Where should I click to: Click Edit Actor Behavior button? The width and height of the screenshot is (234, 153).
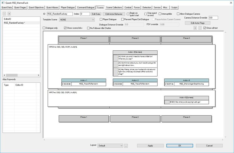[114, 14]
